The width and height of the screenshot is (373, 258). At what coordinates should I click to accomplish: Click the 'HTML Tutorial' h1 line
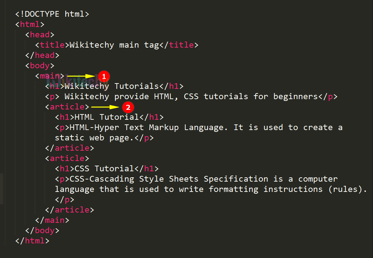tap(109, 117)
